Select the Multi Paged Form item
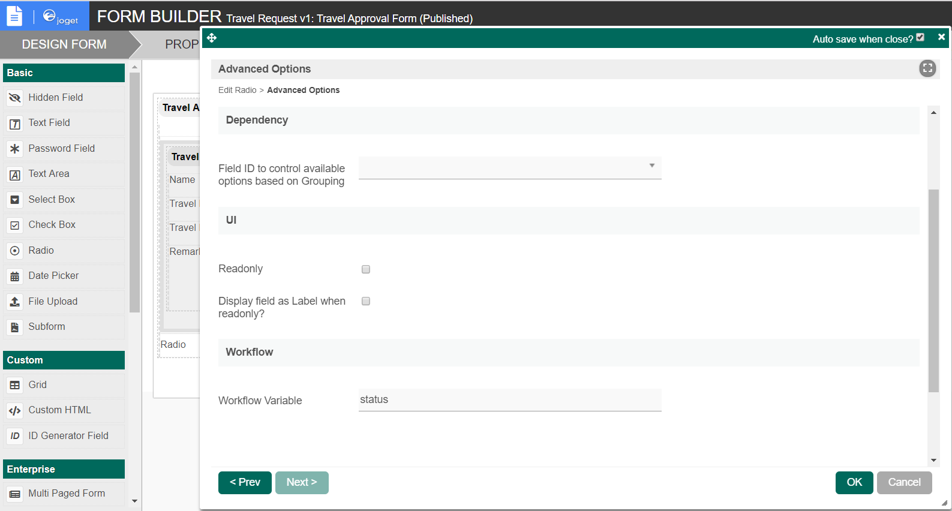Viewport: 952px width, 511px height. coord(64,494)
